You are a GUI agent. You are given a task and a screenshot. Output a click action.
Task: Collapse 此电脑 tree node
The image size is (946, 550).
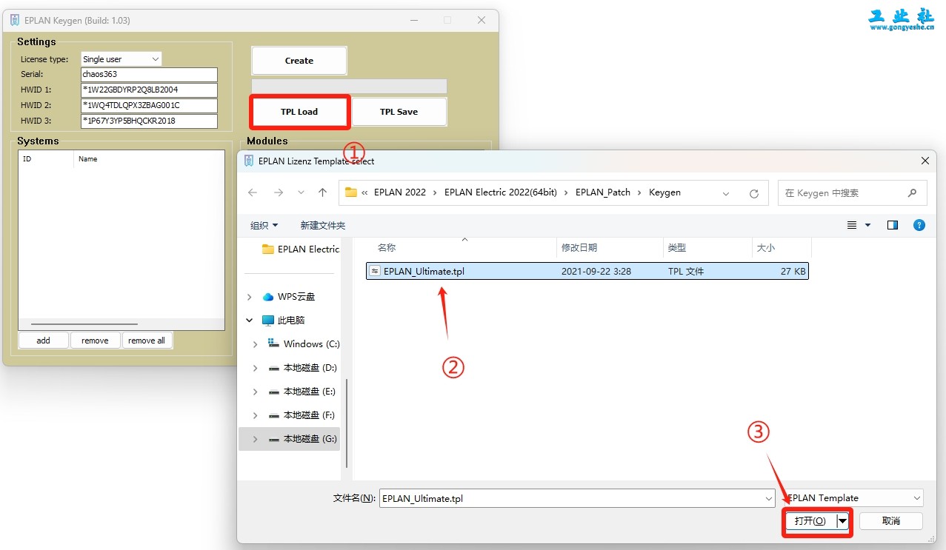pyautogui.click(x=249, y=321)
